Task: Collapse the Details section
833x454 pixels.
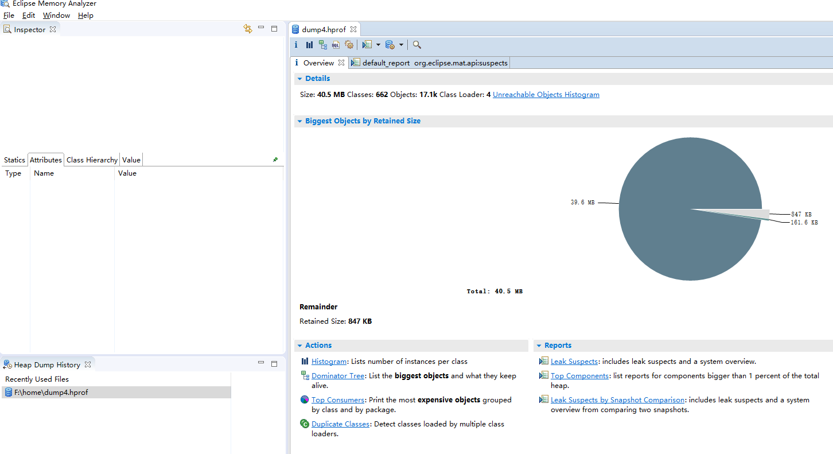Action: 299,79
